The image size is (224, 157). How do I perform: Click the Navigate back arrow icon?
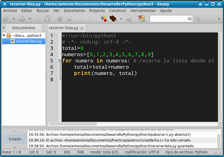(82, 19)
